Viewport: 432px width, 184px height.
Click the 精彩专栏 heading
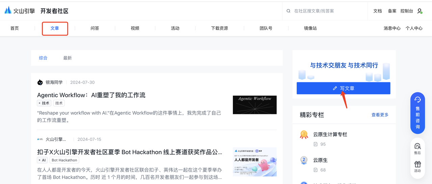(312, 115)
